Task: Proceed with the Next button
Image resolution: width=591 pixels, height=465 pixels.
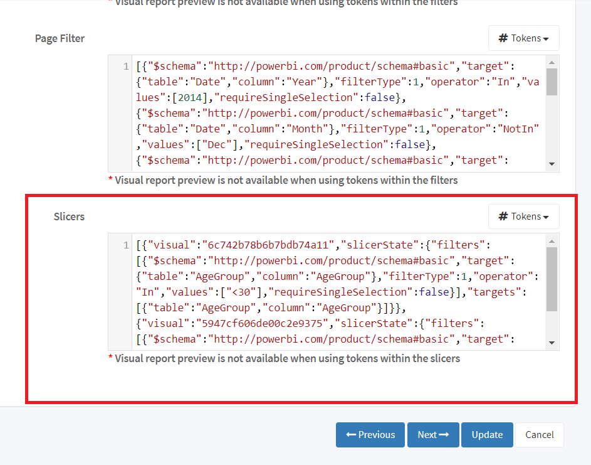Action: pyautogui.click(x=433, y=435)
